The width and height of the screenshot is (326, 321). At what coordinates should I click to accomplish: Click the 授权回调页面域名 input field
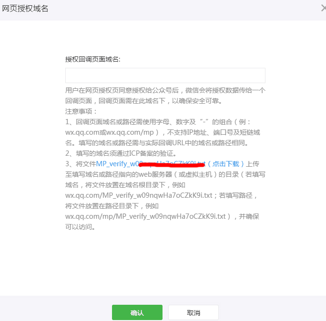[x=165, y=75]
